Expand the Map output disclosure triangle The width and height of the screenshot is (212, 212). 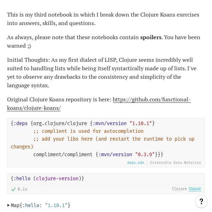click(x=8, y=205)
